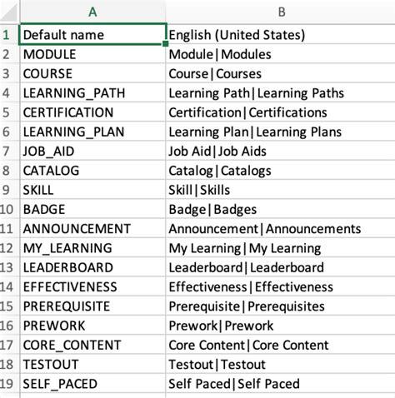The image size is (395, 398).
Task: Select the 'Prerequisite|Prerequisites' cell
Action: click(281, 306)
